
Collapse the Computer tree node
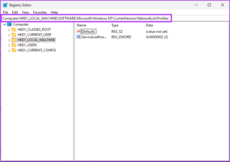tap(5, 24)
